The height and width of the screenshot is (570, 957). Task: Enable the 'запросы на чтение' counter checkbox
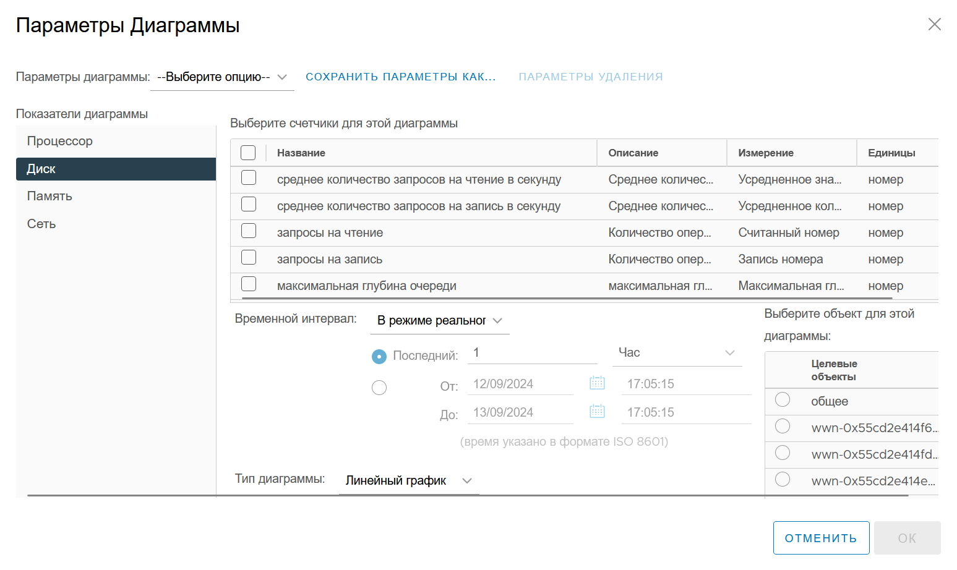click(249, 231)
